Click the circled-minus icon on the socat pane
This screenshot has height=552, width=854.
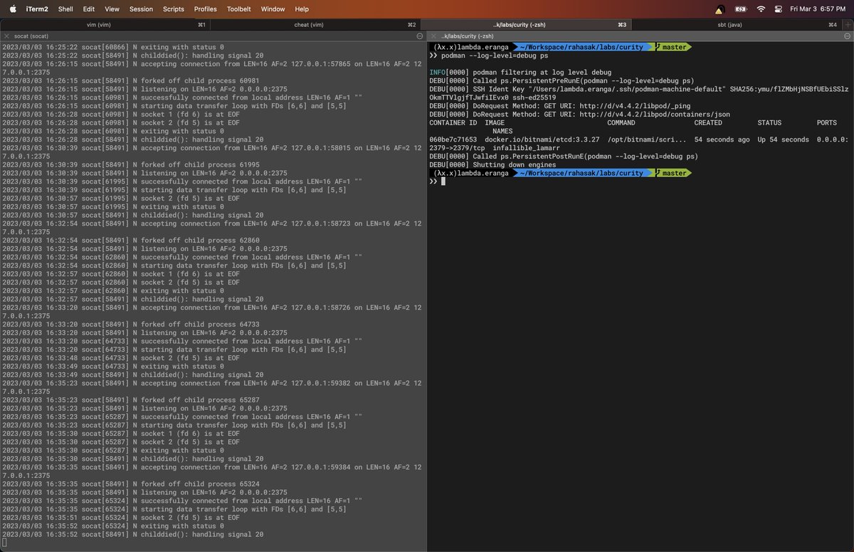(419, 34)
